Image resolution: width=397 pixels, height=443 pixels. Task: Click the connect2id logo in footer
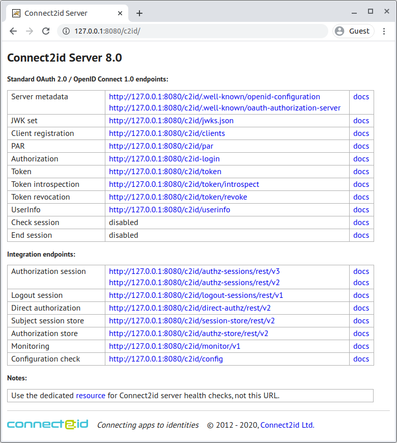pyautogui.click(x=48, y=424)
